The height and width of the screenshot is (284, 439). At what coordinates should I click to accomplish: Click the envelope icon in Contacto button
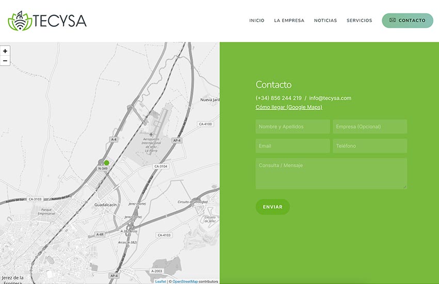[x=393, y=20]
